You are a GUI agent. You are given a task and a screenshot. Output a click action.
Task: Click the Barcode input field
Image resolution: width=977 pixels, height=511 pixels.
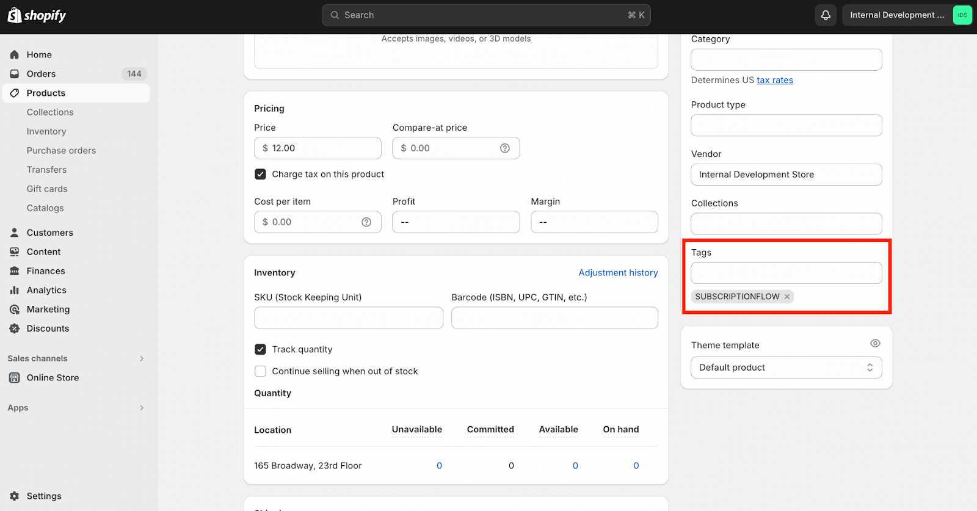click(x=554, y=318)
